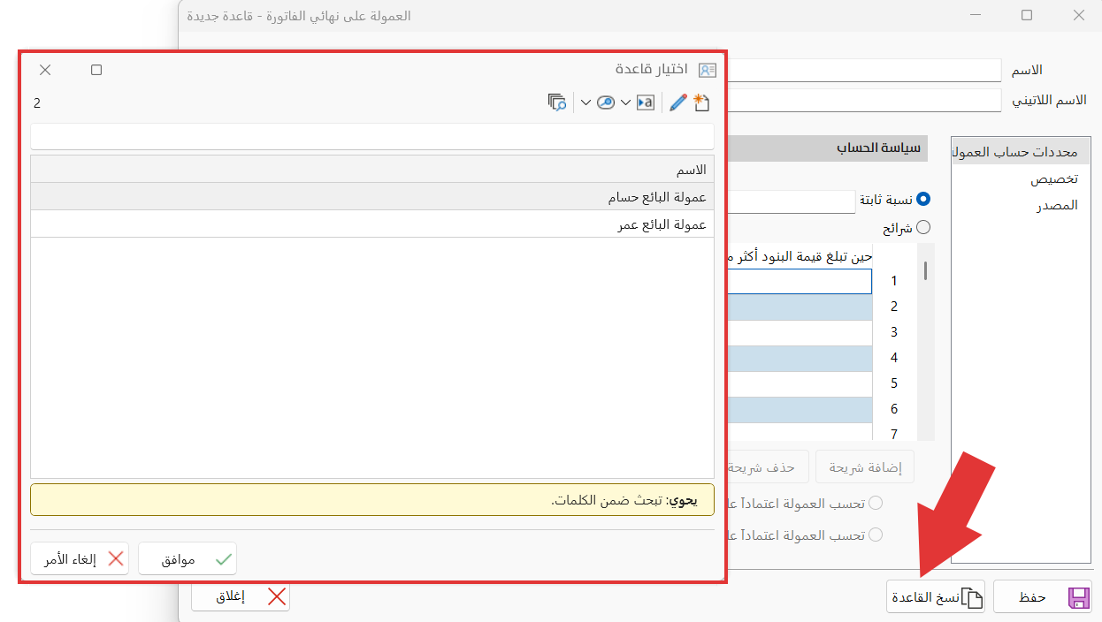Select the row عمولة البائع حسام
Screen dimensions: 1102x622
[x=372, y=197]
